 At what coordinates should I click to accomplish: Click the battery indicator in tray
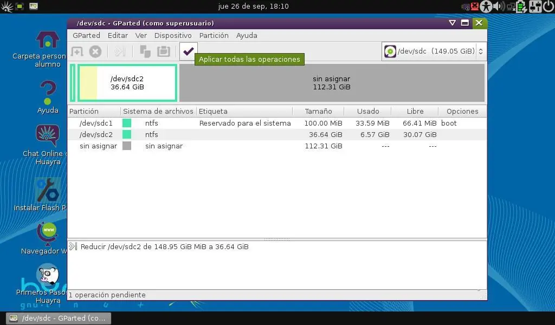[x=521, y=6]
